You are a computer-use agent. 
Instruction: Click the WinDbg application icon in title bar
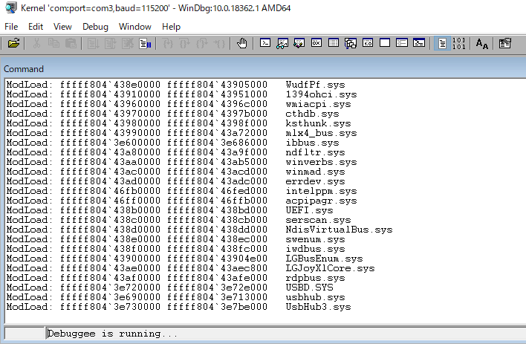[x=10, y=7]
